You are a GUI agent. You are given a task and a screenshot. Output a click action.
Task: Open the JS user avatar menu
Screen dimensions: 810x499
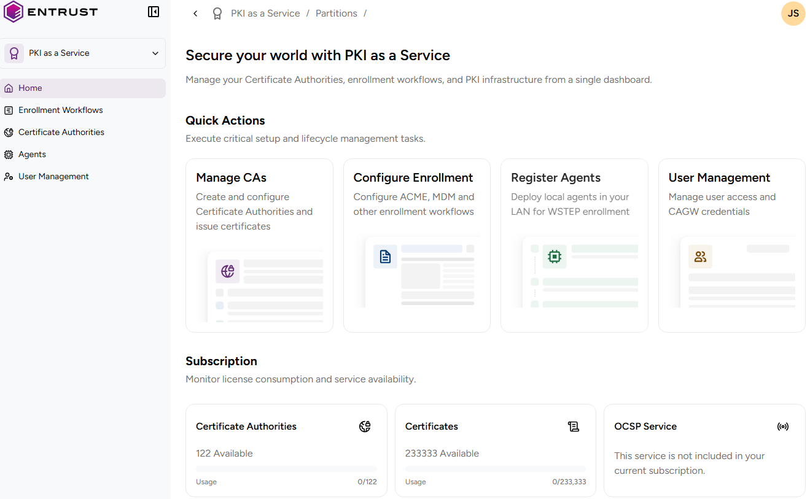coord(793,14)
